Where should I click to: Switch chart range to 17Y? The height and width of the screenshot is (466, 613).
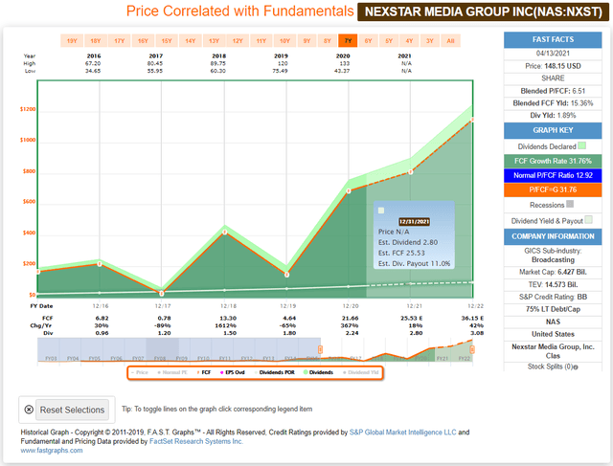119,40
